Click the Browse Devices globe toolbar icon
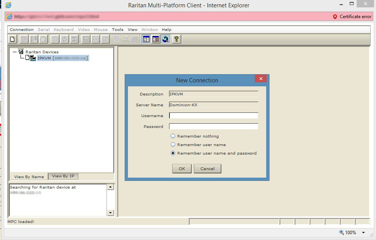Viewport: 376px width, 240px height. [x=165, y=39]
